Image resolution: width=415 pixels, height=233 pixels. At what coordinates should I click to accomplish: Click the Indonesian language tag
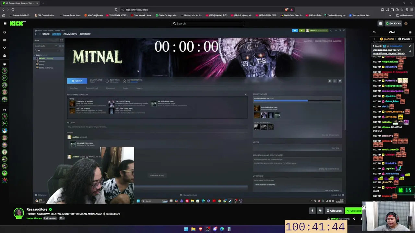50,218
